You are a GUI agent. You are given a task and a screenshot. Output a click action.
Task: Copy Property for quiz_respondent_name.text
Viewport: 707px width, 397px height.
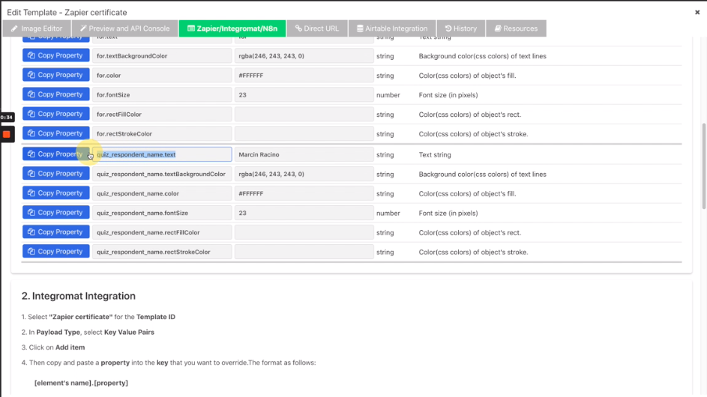pyautogui.click(x=56, y=154)
